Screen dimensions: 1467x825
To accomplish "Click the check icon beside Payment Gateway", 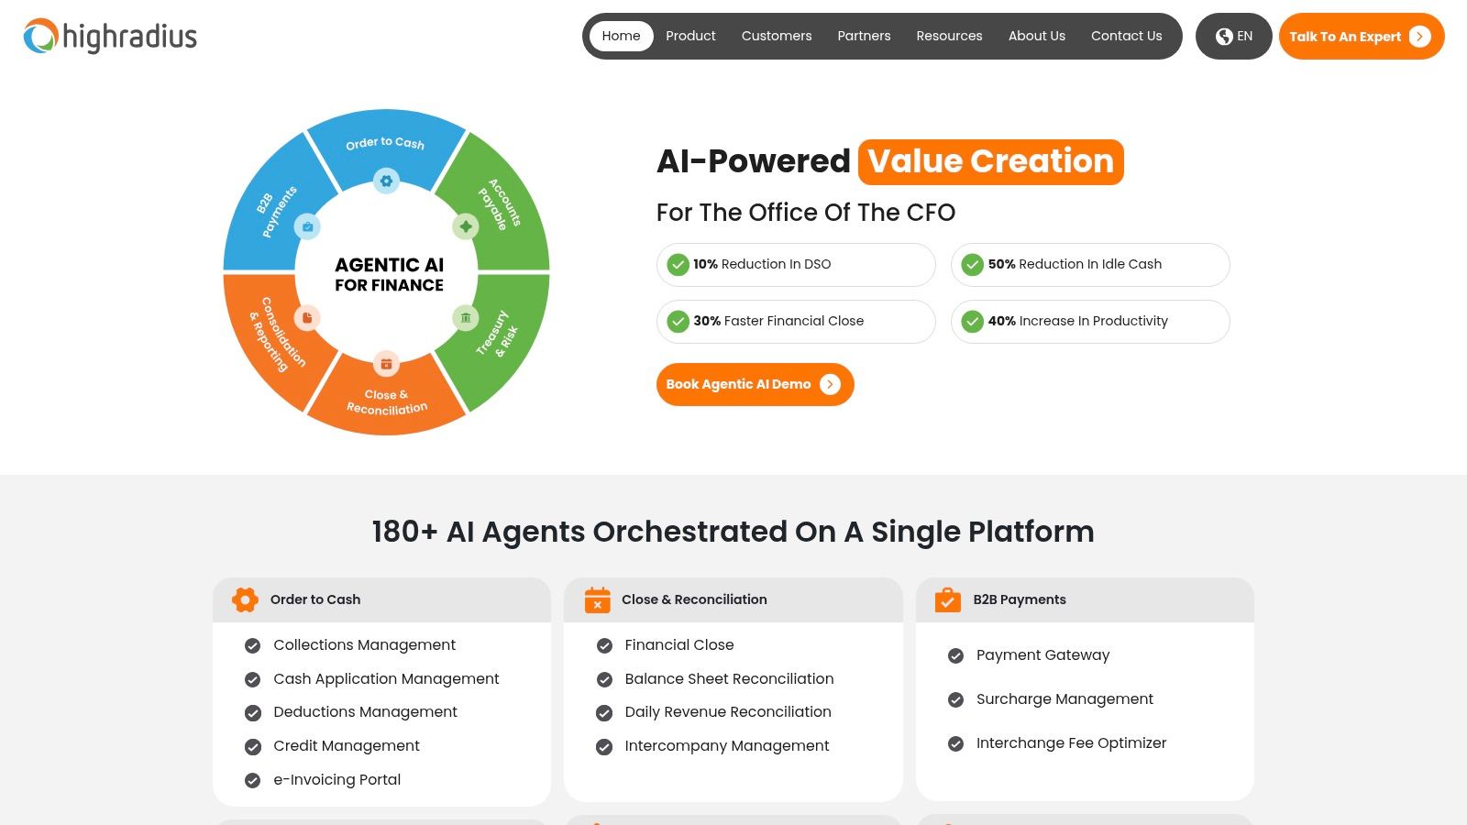I will [955, 655].
